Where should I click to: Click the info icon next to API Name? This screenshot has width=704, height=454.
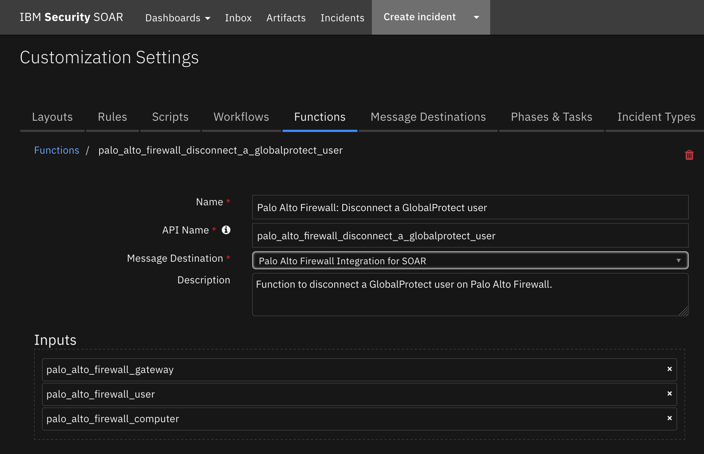pos(226,230)
